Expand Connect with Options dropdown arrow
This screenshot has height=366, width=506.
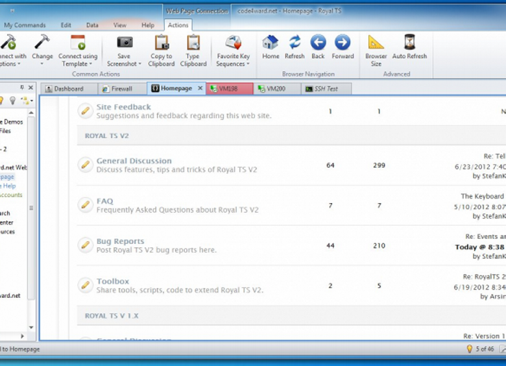pos(19,64)
